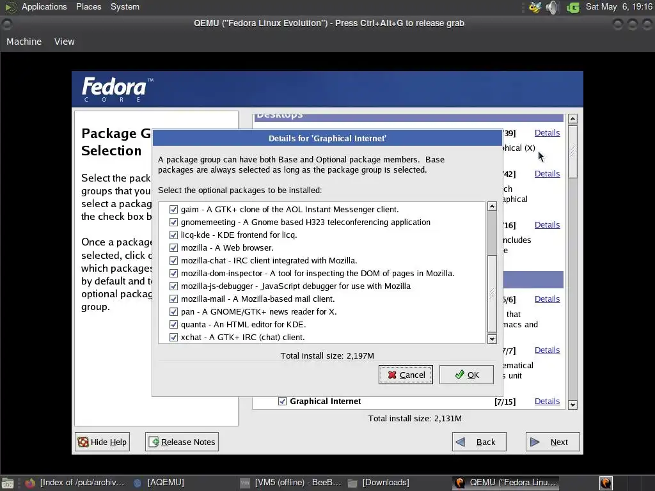The image size is (655, 491).
Task: Toggle the gaim package checkbox
Action: click(x=174, y=210)
